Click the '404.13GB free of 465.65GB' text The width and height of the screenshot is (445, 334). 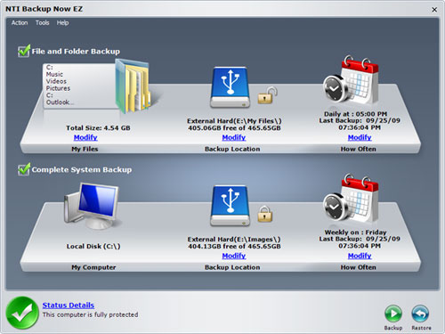coord(234,246)
